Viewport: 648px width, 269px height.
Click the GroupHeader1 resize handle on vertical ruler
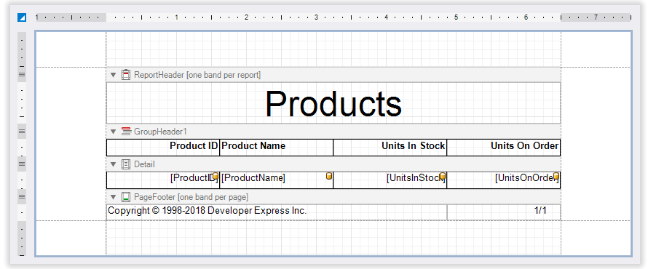click(22, 132)
